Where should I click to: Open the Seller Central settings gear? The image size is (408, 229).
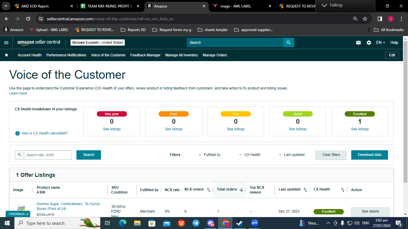(x=369, y=43)
